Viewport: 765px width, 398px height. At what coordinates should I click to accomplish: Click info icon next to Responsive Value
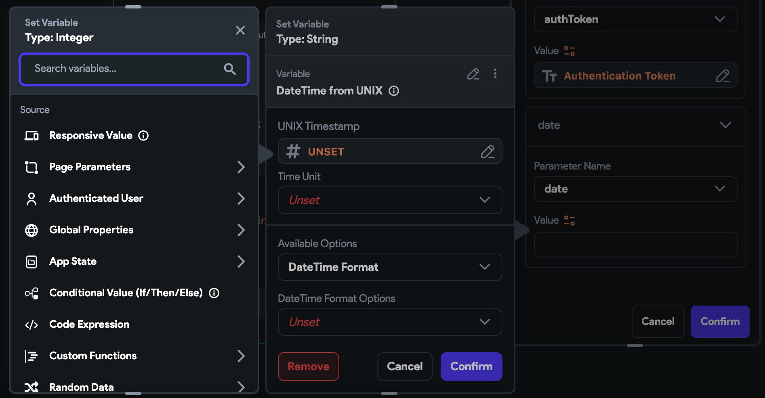click(143, 136)
